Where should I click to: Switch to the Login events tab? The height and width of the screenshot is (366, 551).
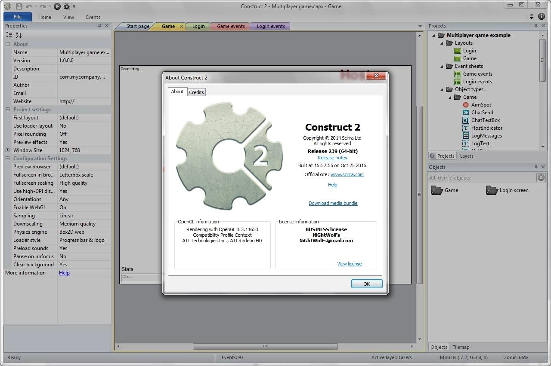271,26
